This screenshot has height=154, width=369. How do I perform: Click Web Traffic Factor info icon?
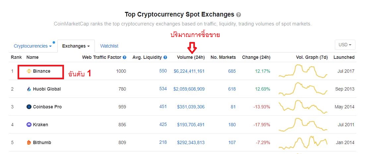click(125, 58)
